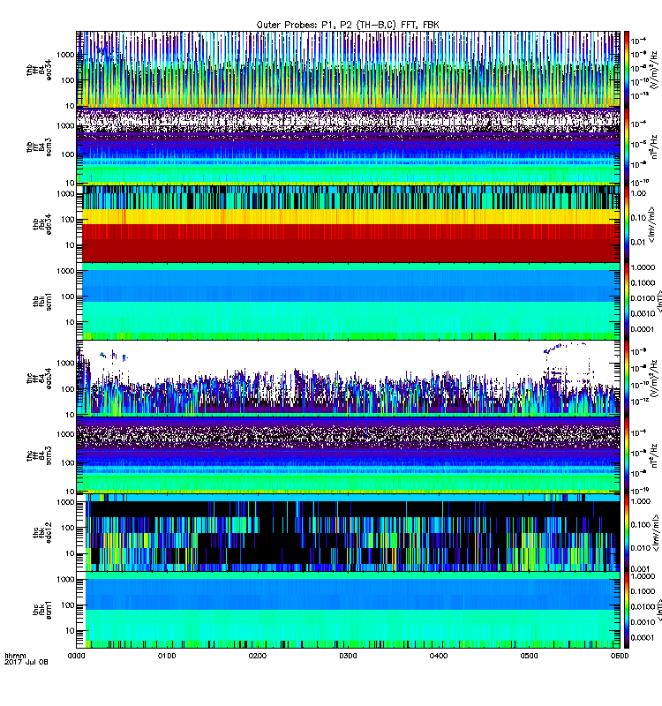Click the thc fbk scm1 color bar
Screen dimensions: 662x706
point(626,610)
